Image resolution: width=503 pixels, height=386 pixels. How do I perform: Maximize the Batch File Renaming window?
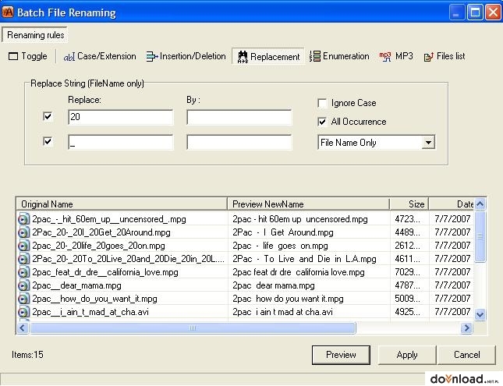[475, 12]
